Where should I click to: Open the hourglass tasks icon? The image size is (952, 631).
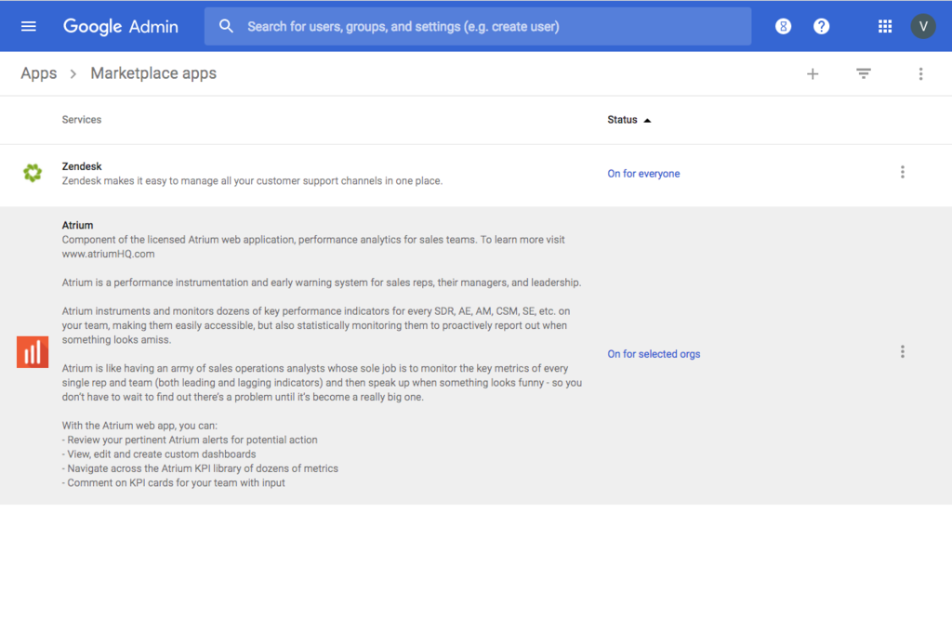tap(783, 26)
